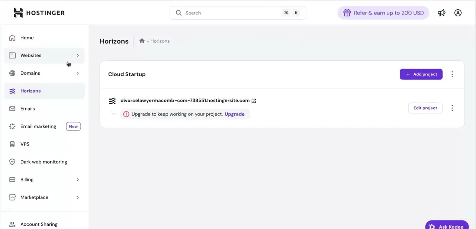Expand the Marketplace submenu chevron

click(78, 197)
